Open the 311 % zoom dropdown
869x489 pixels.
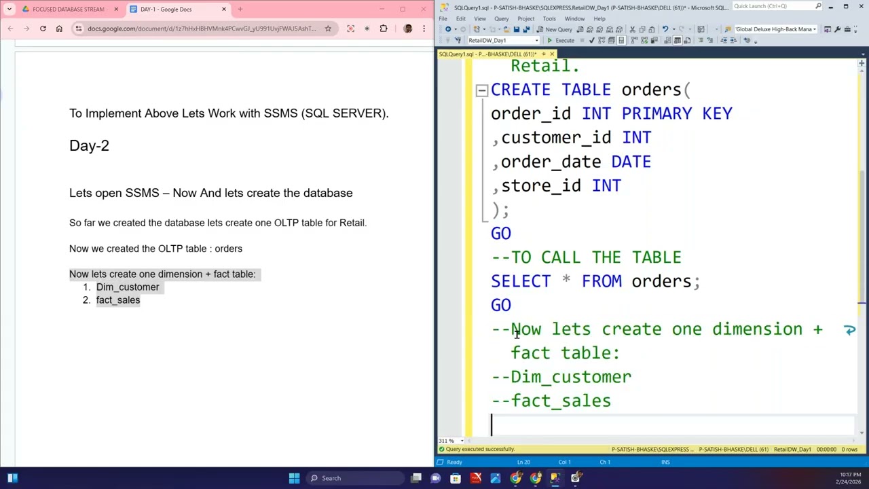point(462,441)
